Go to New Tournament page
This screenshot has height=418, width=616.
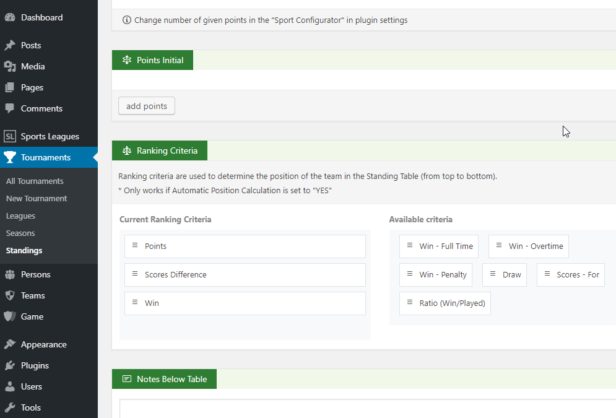pyautogui.click(x=37, y=199)
